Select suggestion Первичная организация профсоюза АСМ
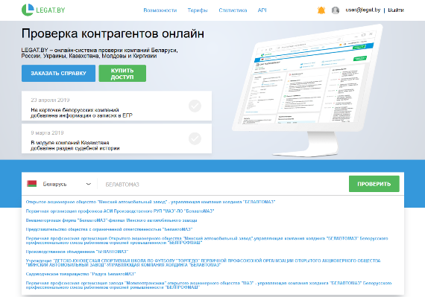425x297 pixels. (120, 211)
